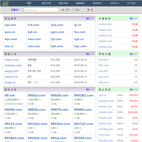Open 更多 >> in 最新上架 section
The height and width of the screenshot is (142, 142).
90,54
